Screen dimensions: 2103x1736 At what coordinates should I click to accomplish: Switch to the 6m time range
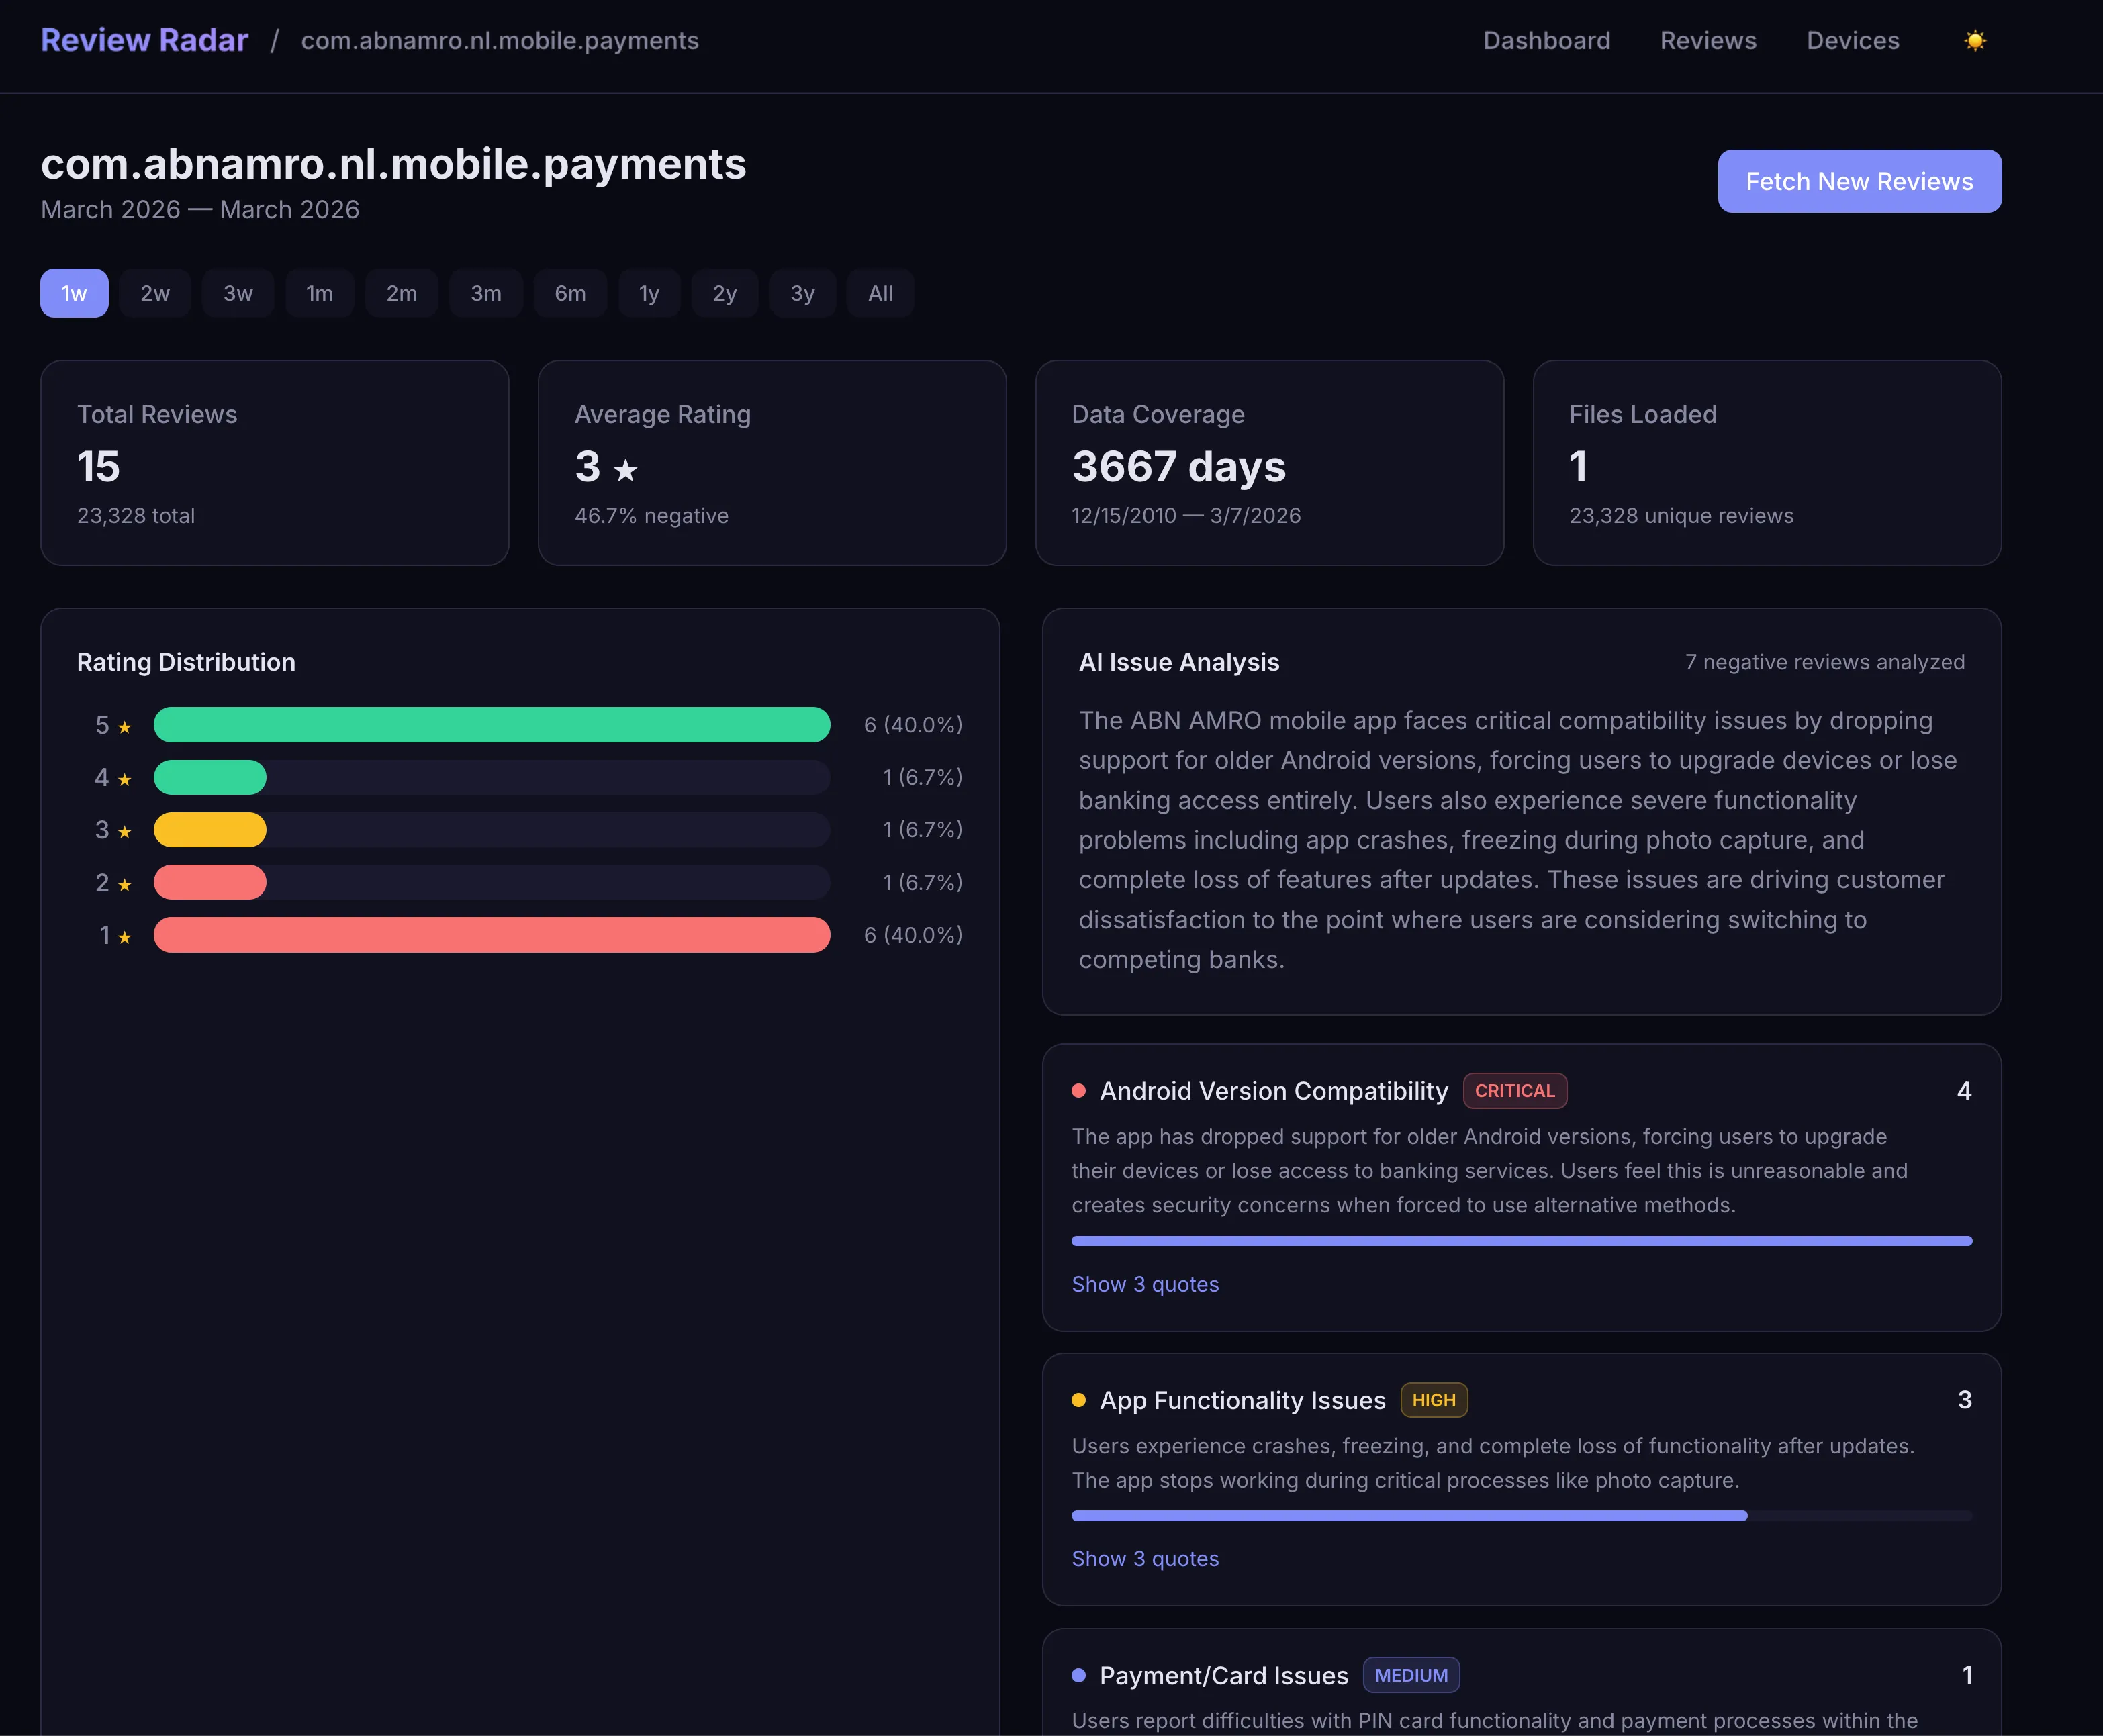tap(570, 293)
